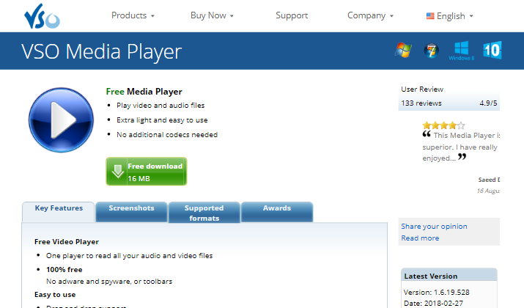
Task: Click the Free Video Player heading
Action: click(67, 242)
